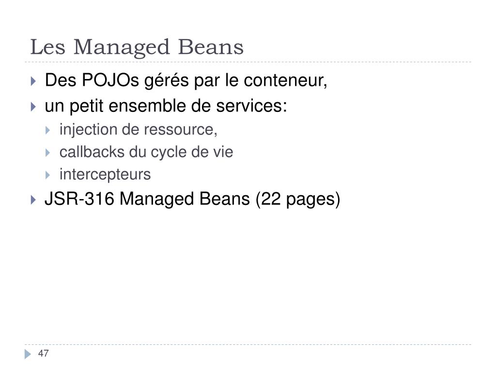
Task: Select the text un petit ensemble de services
Action: (x=166, y=106)
